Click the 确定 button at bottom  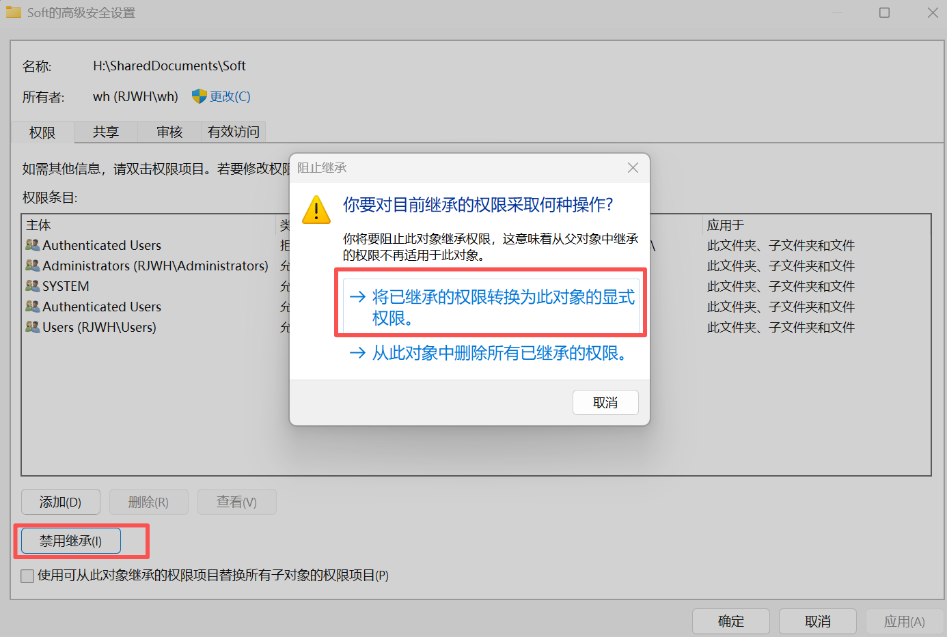point(731,621)
